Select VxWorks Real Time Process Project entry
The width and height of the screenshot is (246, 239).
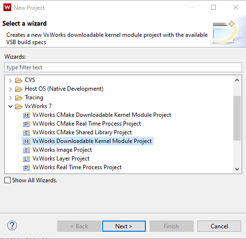77,167
